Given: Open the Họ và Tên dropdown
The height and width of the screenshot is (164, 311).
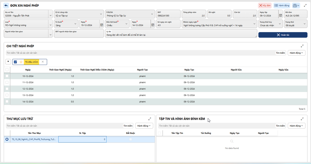Looking at the screenshot, I should [50, 15].
